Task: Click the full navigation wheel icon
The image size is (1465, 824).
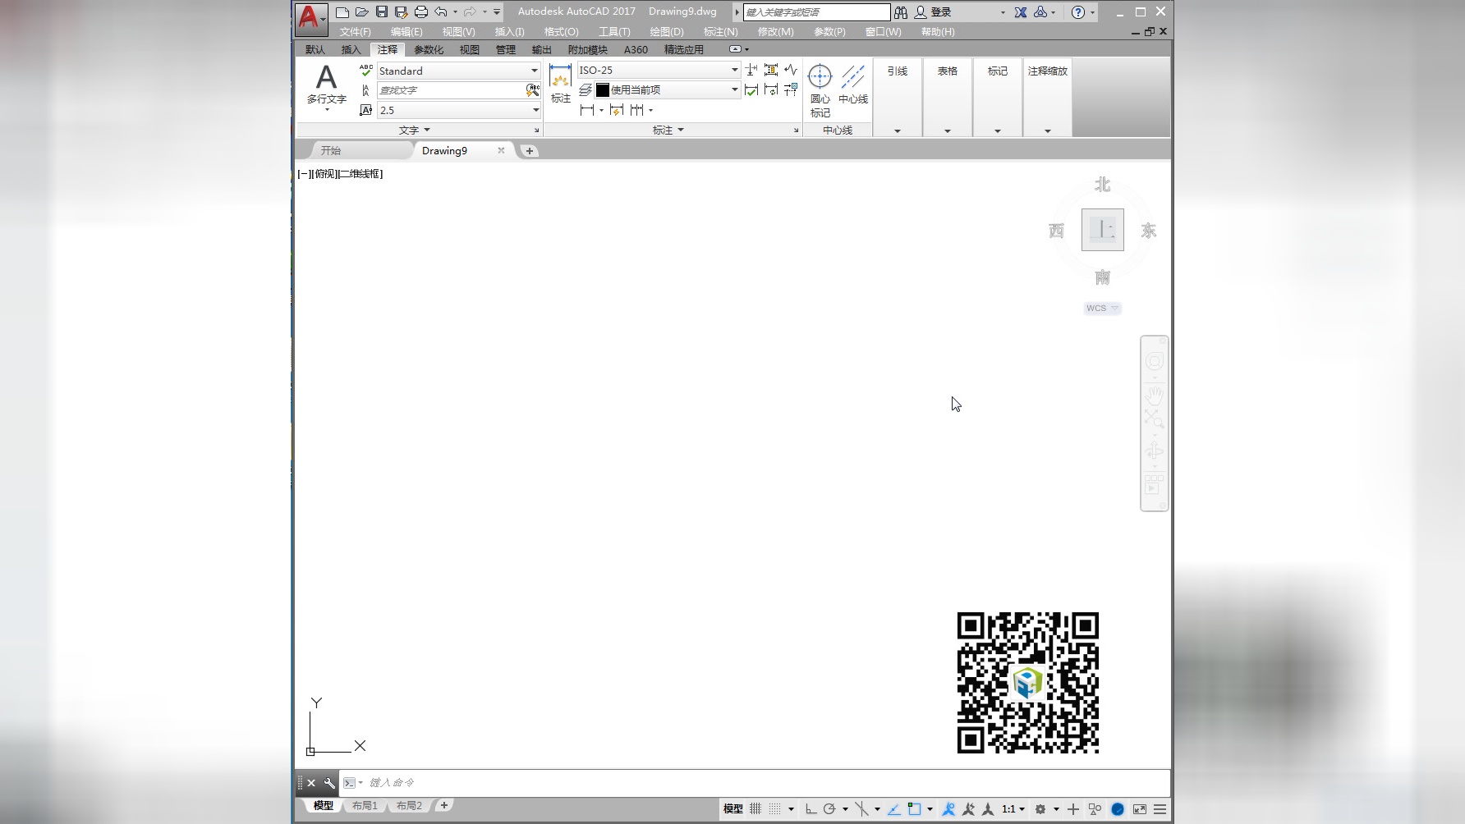Action: 1155,362
